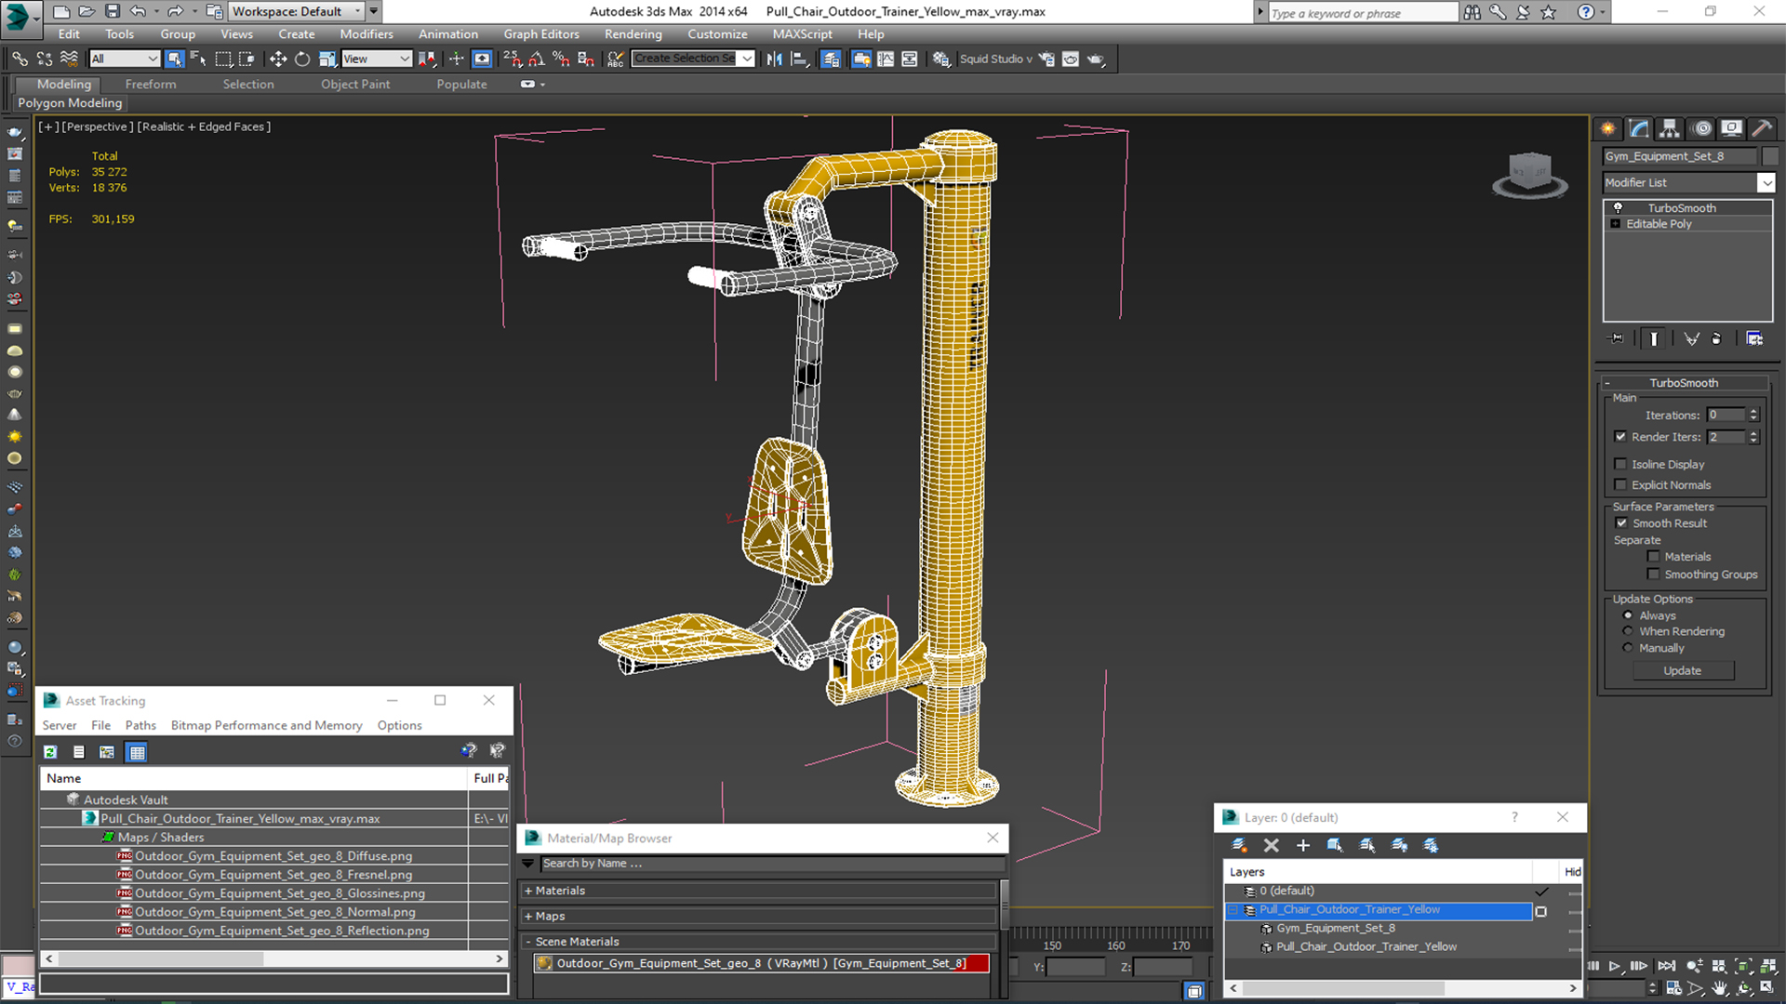Toggle the Render Iters checkbox
This screenshot has width=1786, height=1004.
click(1620, 437)
